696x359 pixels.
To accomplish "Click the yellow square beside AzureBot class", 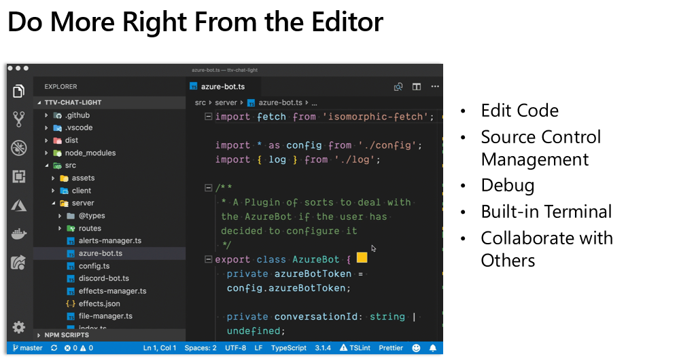I will click(362, 257).
